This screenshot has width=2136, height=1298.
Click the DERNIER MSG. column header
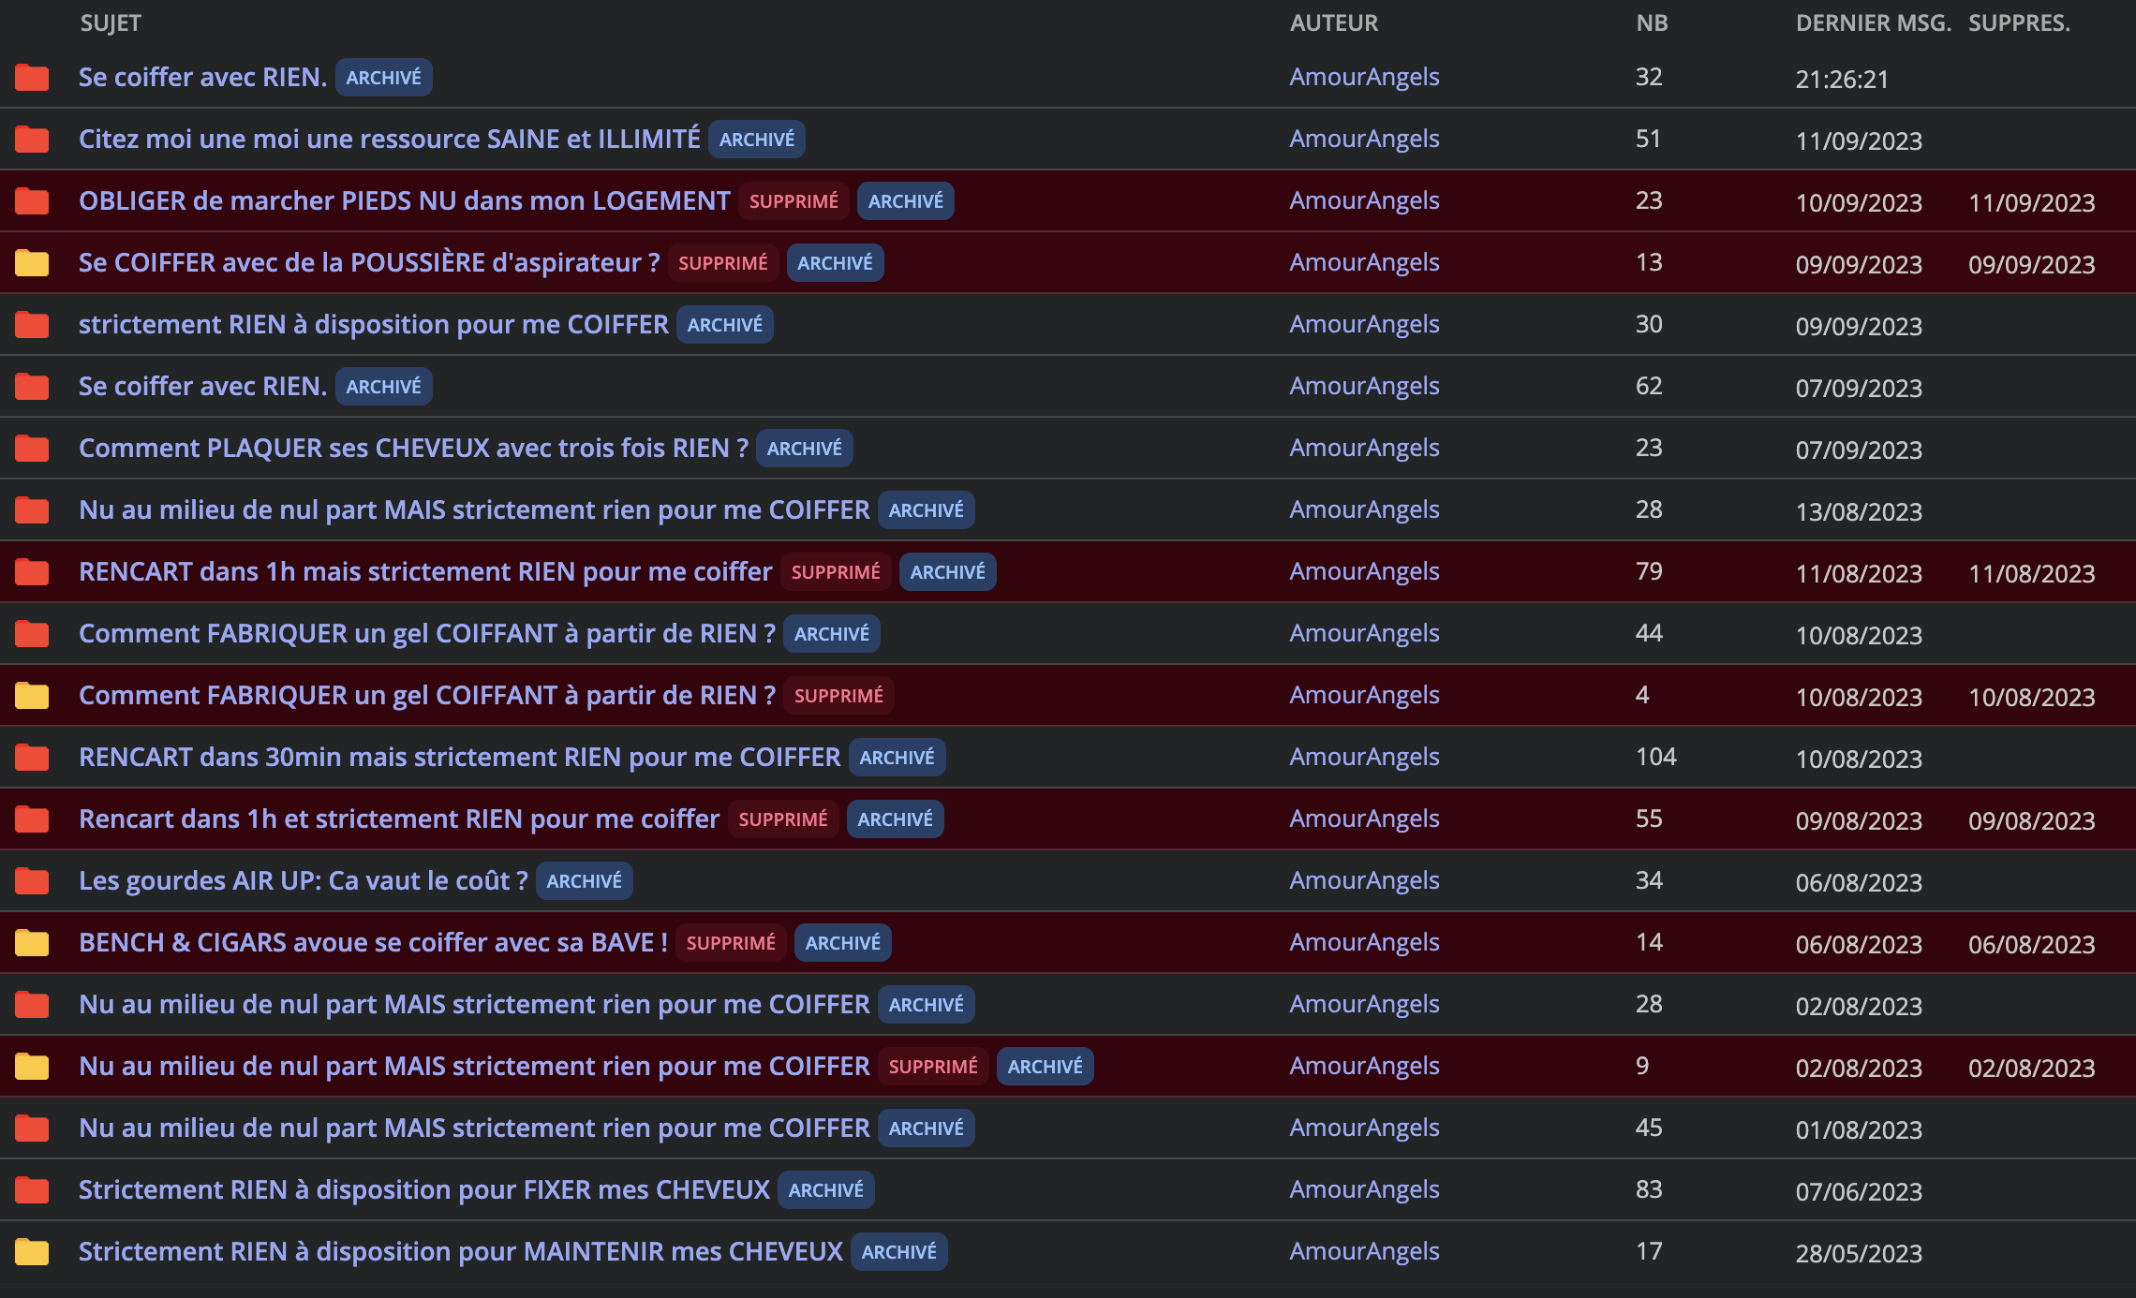click(1873, 23)
